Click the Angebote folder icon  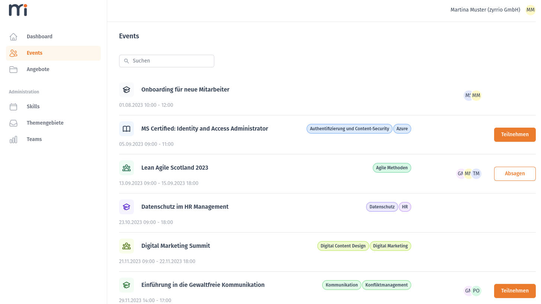(13, 69)
